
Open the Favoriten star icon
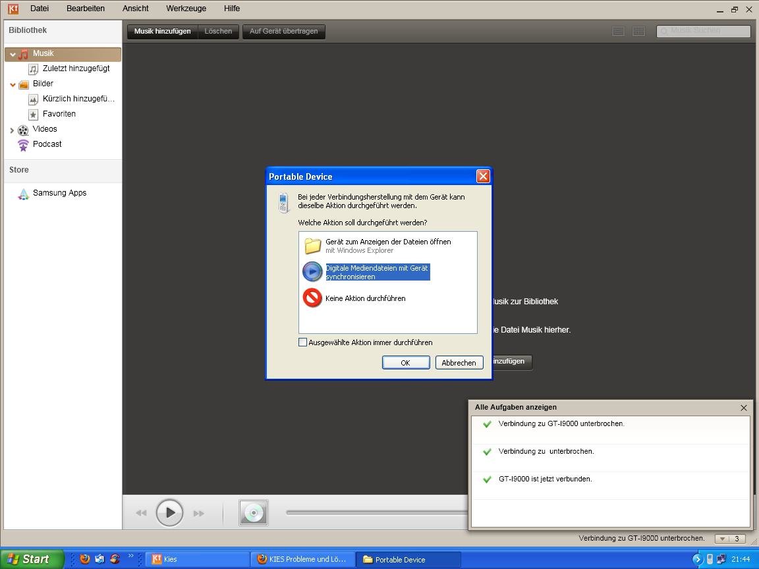[33, 115]
